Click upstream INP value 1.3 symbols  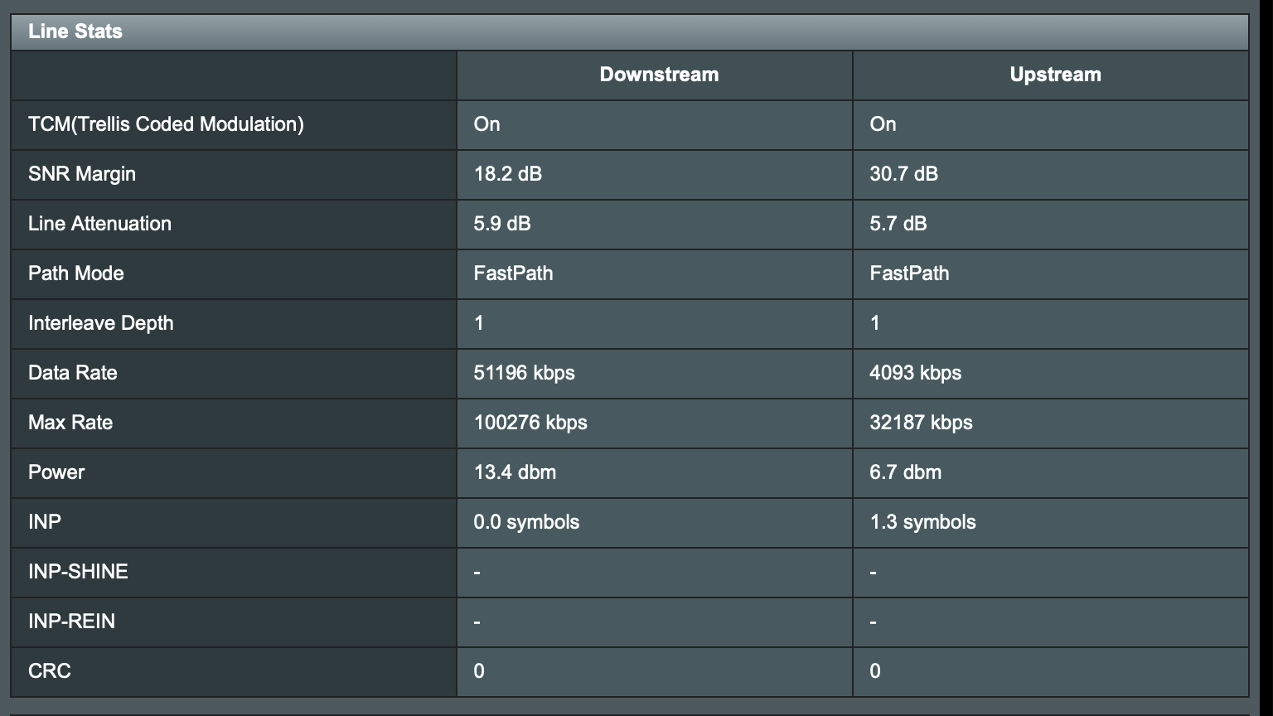pyautogui.click(x=922, y=522)
